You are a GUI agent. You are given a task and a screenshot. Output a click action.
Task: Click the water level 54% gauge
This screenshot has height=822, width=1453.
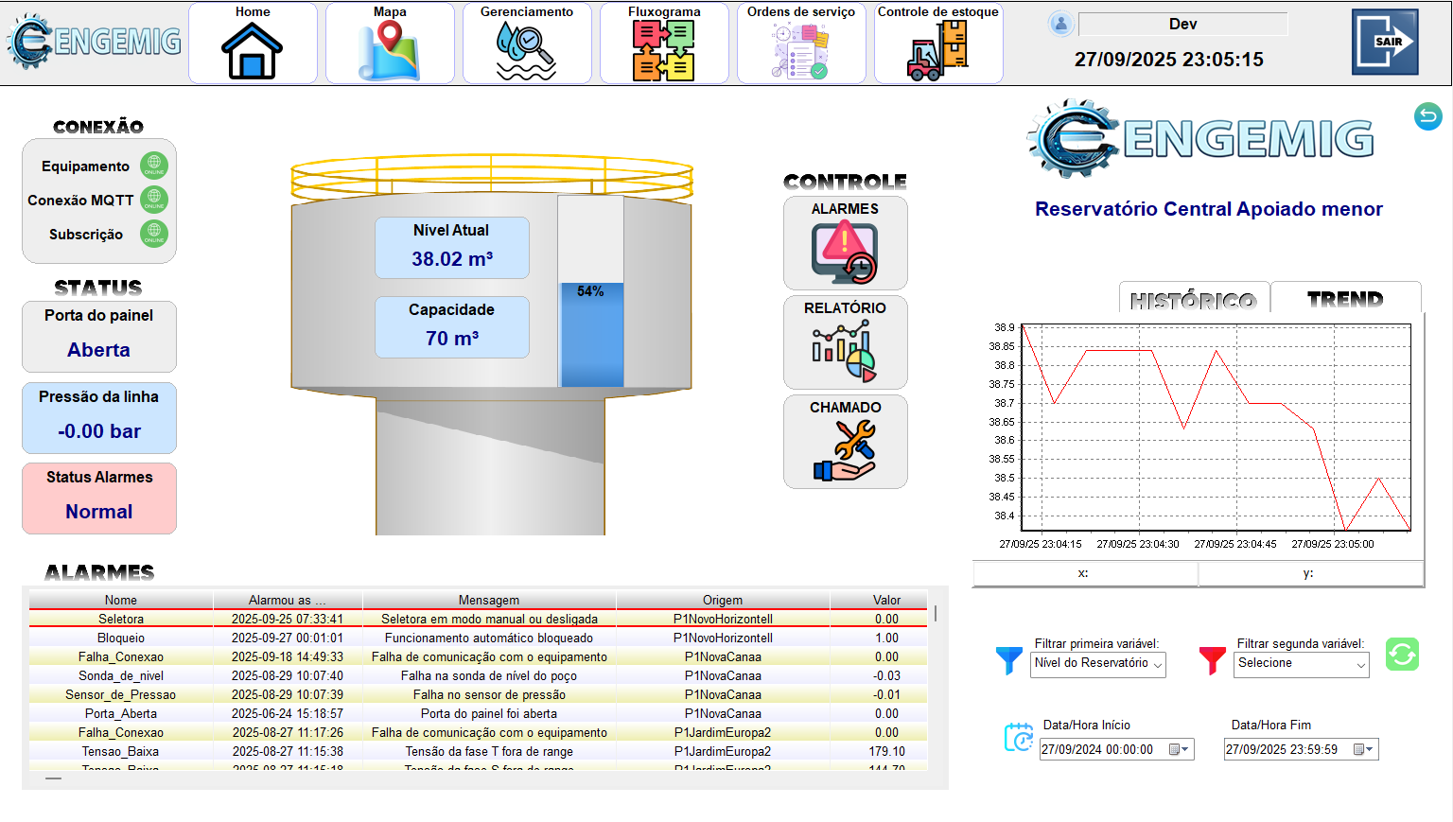(591, 335)
